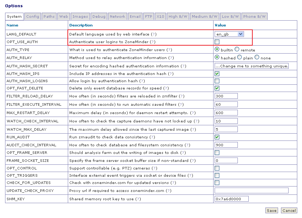Open the LANG_DEFAULT language dropdown

point(229,34)
